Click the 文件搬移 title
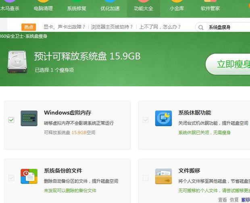The width and height of the screenshot is (250, 203). point(189,170)
